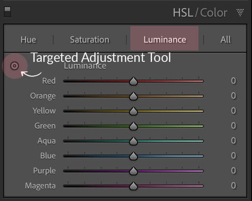Viewport: 252px width, 201px height.
Task: Click the Magenta value field showing 0
Action: tap(234, 185)
